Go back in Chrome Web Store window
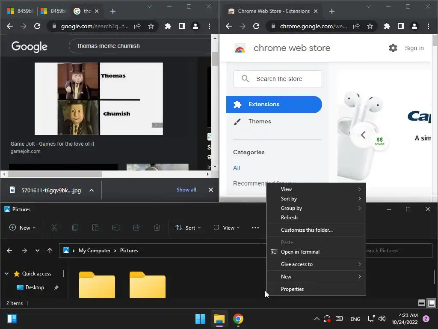Screen dimensions: 438x329 pos(229,26)
